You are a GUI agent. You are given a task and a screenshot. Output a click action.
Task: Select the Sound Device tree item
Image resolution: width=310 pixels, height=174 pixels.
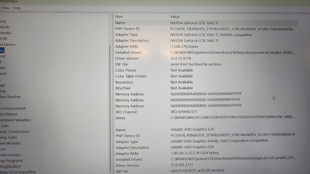tap(7, 44)
